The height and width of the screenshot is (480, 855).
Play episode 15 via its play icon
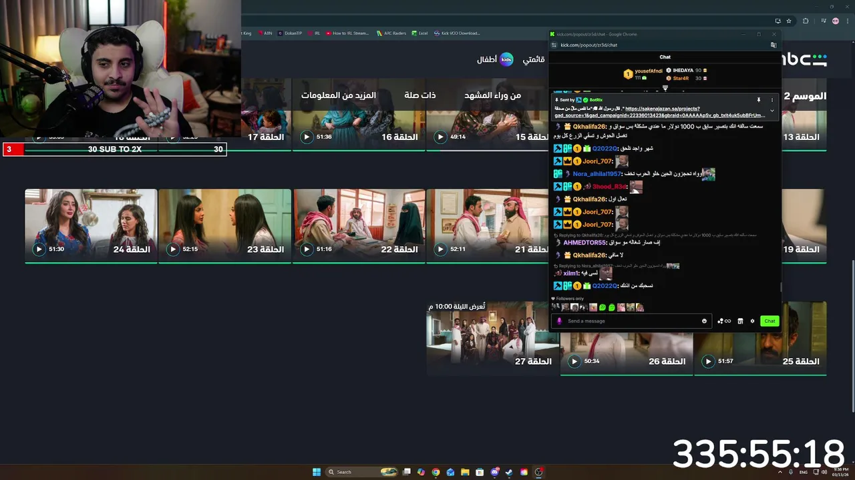(440, 137)
